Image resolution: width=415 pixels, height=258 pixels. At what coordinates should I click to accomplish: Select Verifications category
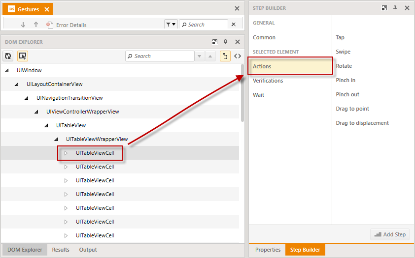[x=268, y=81]
